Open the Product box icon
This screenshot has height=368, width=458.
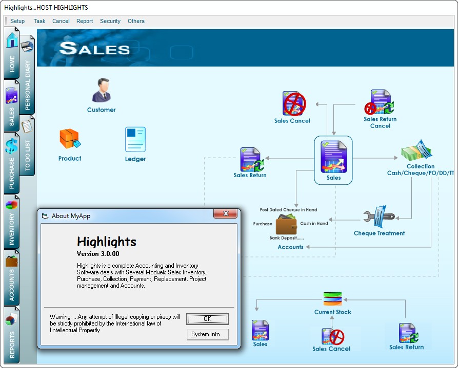point(70,139)
